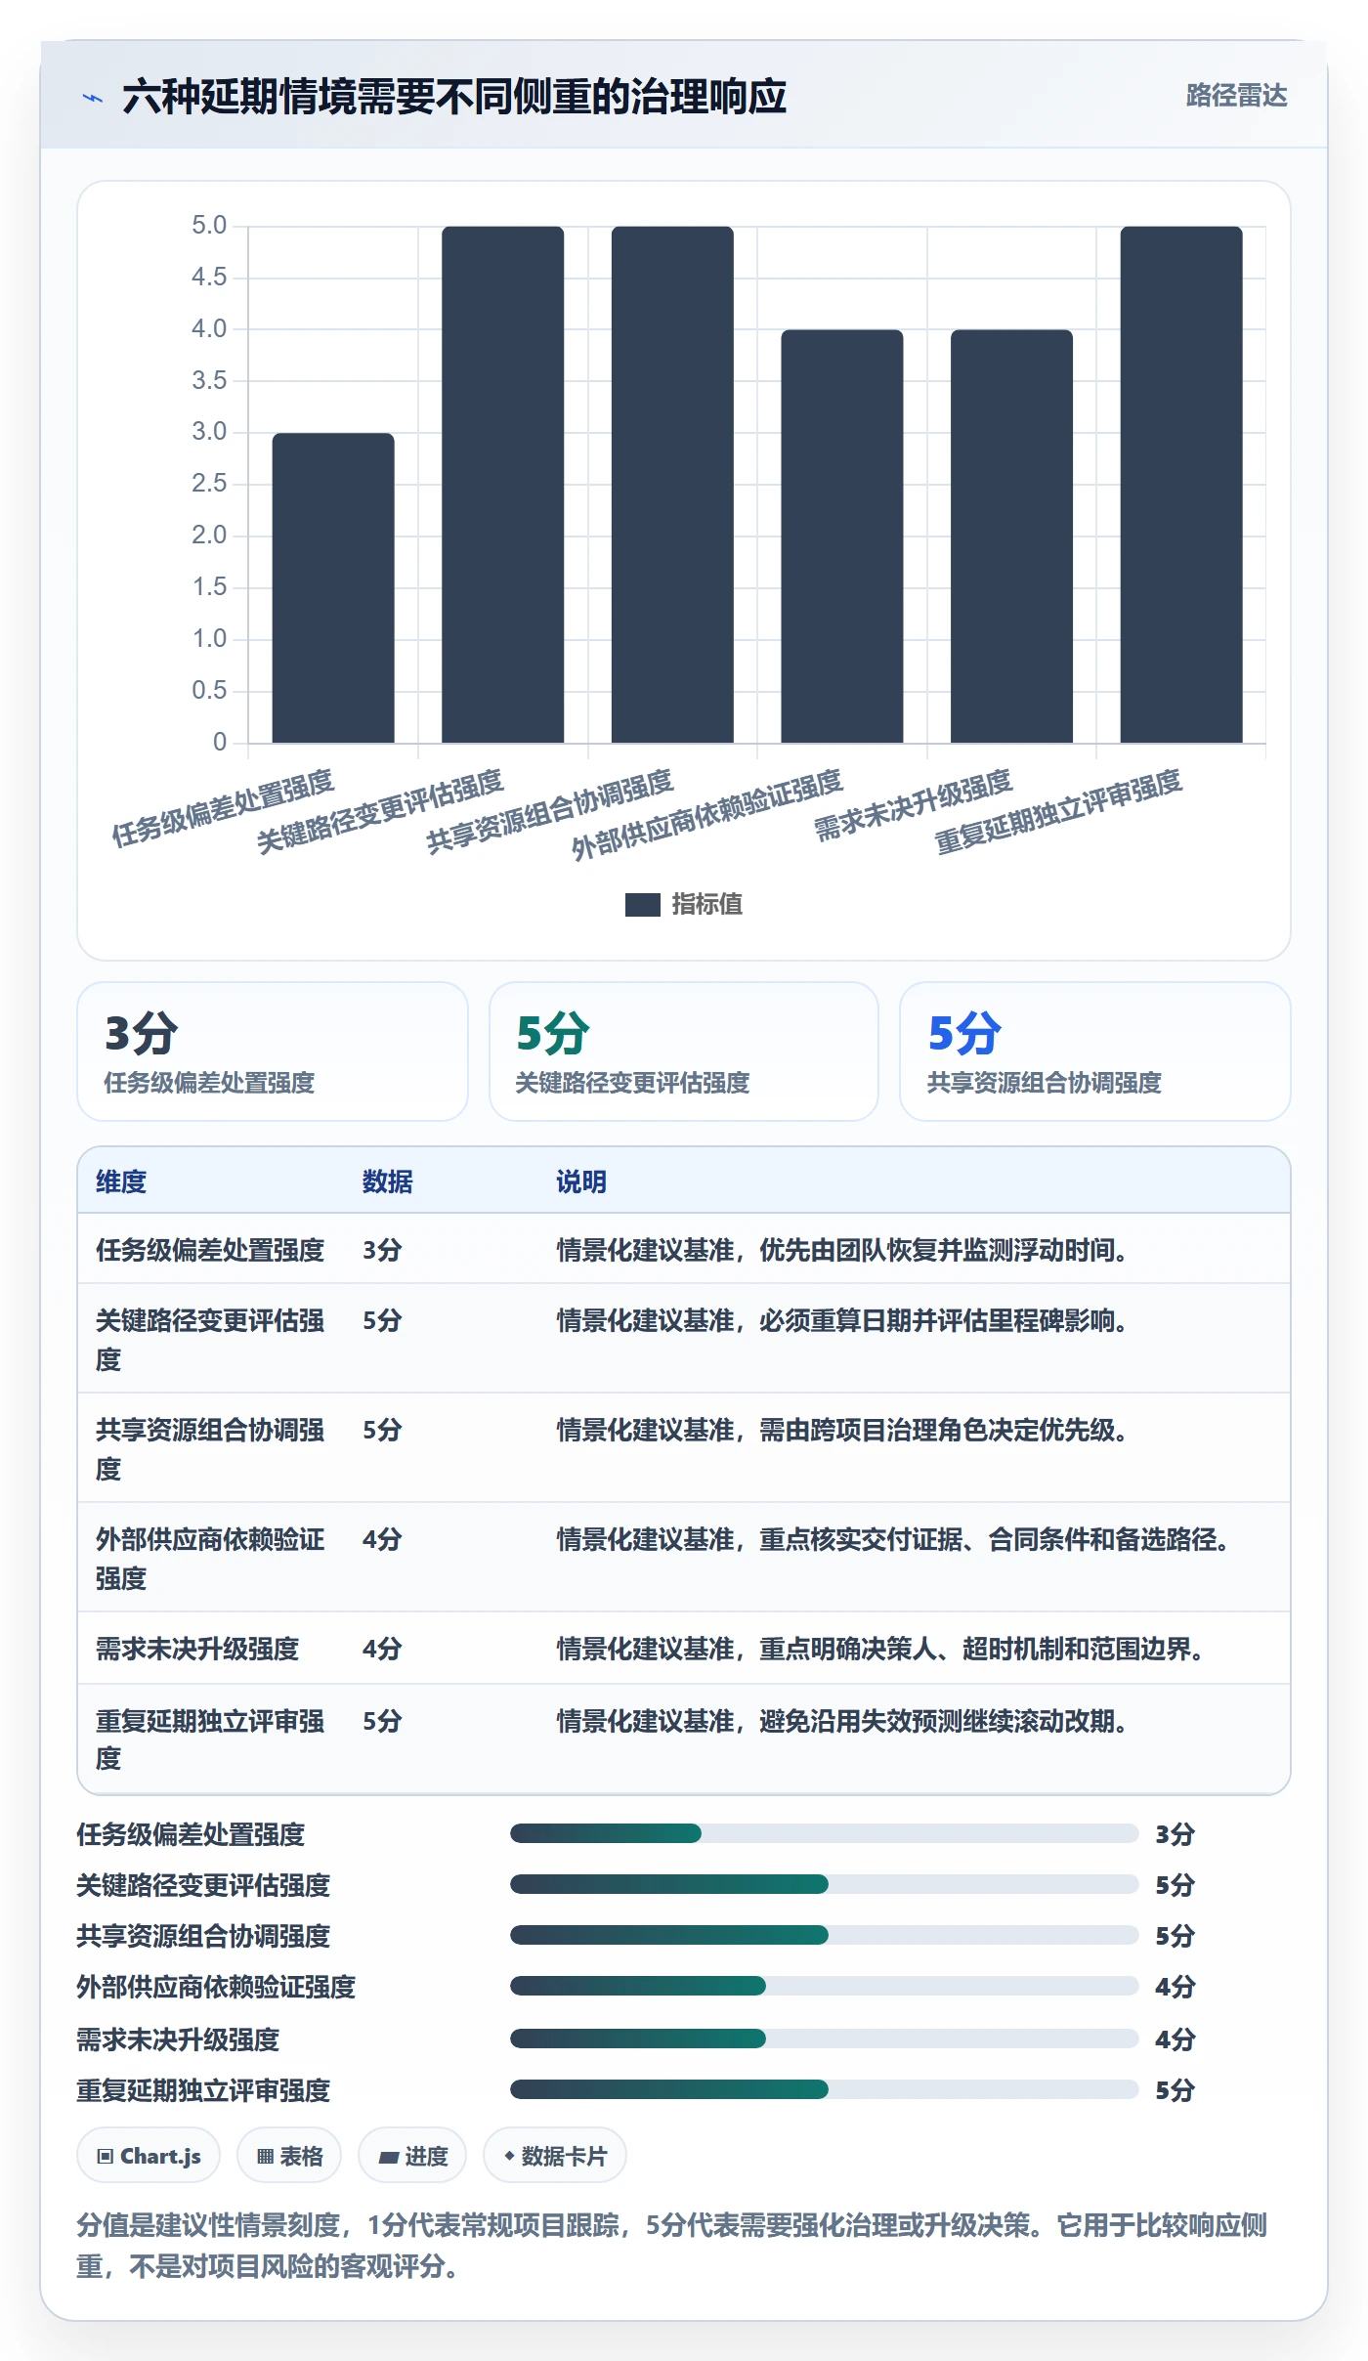Click the 需求未决升级强度 progress bar
The width and height of the screenshot is (1368, 2361).
click(x=824, y=2039)
